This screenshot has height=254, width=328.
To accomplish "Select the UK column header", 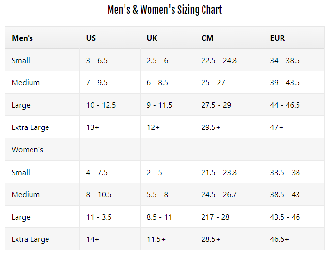I will click(x=152, y=38).
